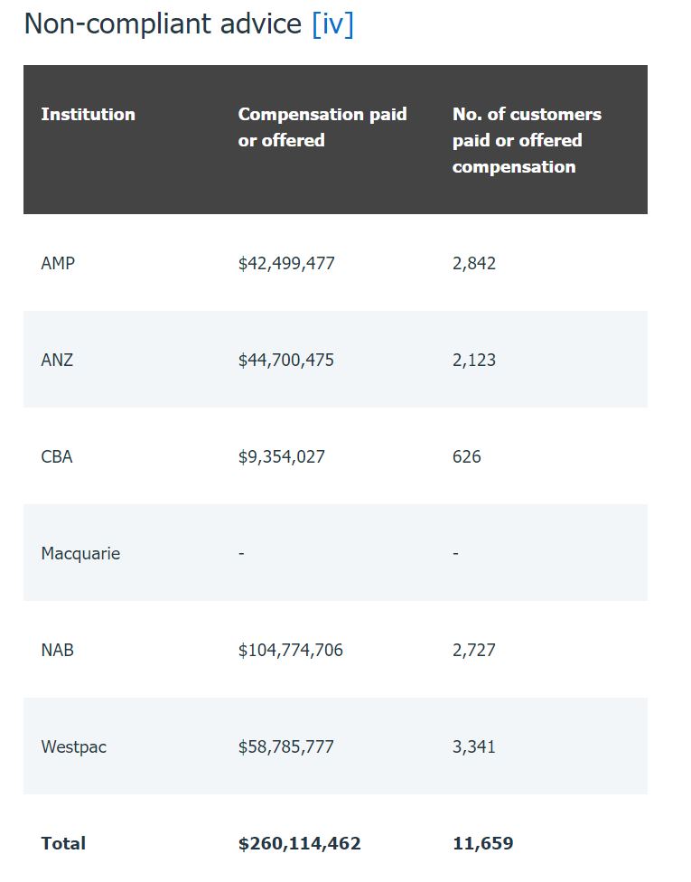Select the total compensation $260,114,462
This screenshot has width=691, height=882.
pyautogui.click(x=300, y=844)
